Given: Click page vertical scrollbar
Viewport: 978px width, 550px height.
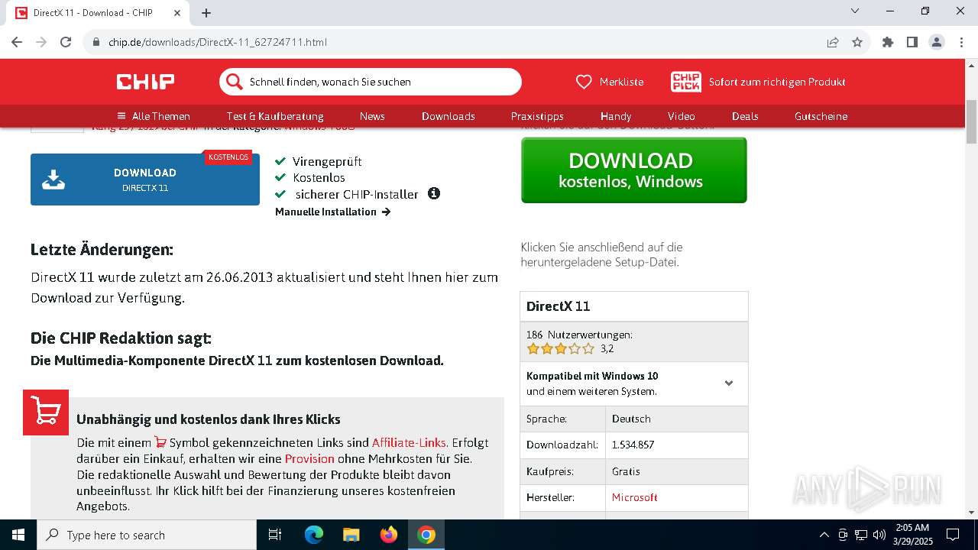Looking at the screenshot, I should tap(972, 121).
